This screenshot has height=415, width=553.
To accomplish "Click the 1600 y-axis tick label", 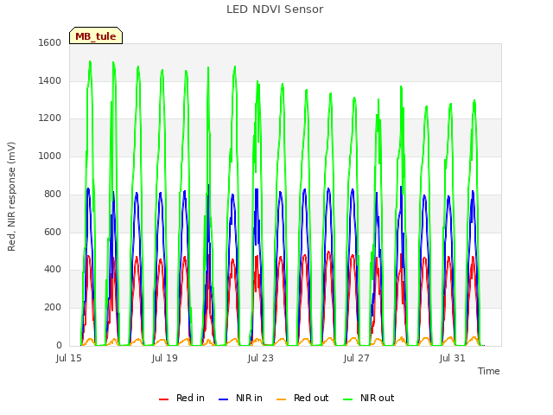I will 50,42.
